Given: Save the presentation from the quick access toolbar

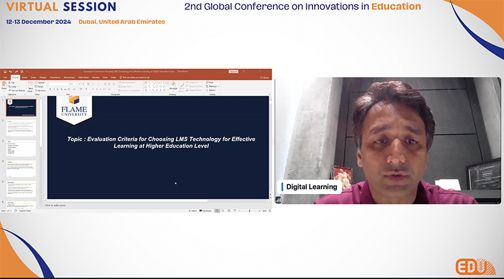Looking at the screenshot, I should [5, 72].
